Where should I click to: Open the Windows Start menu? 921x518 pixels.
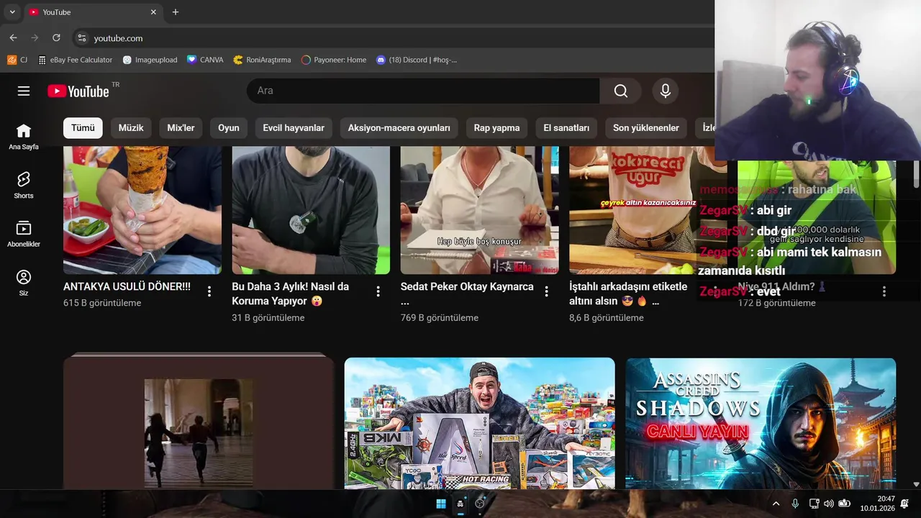coord(441,504)
